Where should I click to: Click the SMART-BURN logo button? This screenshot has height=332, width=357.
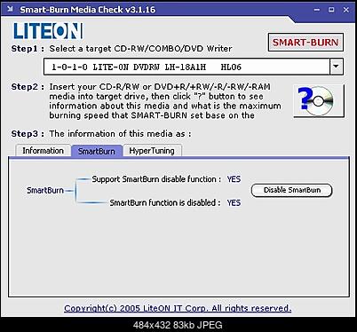tap(305, 43)
